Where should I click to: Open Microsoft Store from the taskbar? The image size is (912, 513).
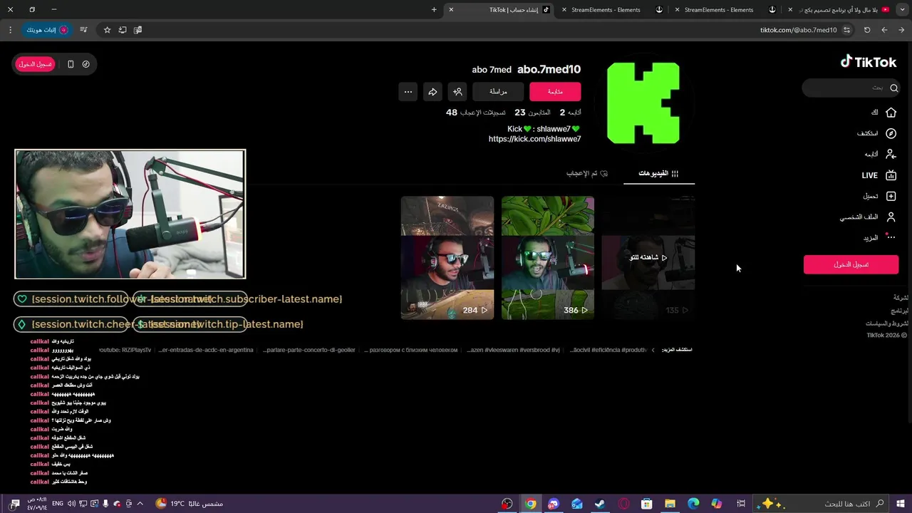click(646, 504)
